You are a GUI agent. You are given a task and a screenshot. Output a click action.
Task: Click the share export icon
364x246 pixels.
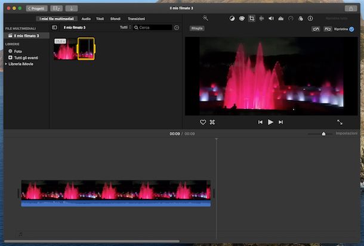[x=351, y=8]
